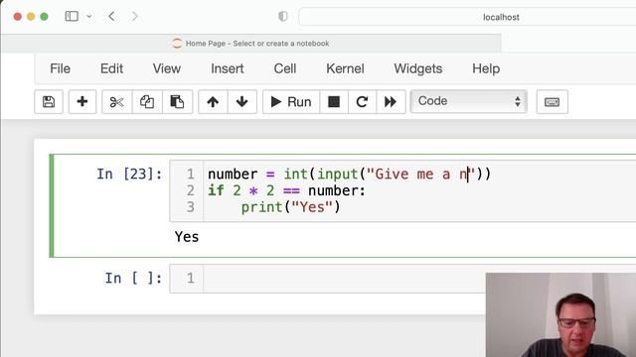Screen dimensions: 636x357
Task: Place cursor on 'if 2 * 2 == number:' line
Action: pyautogui.click(x=286, y=190)
